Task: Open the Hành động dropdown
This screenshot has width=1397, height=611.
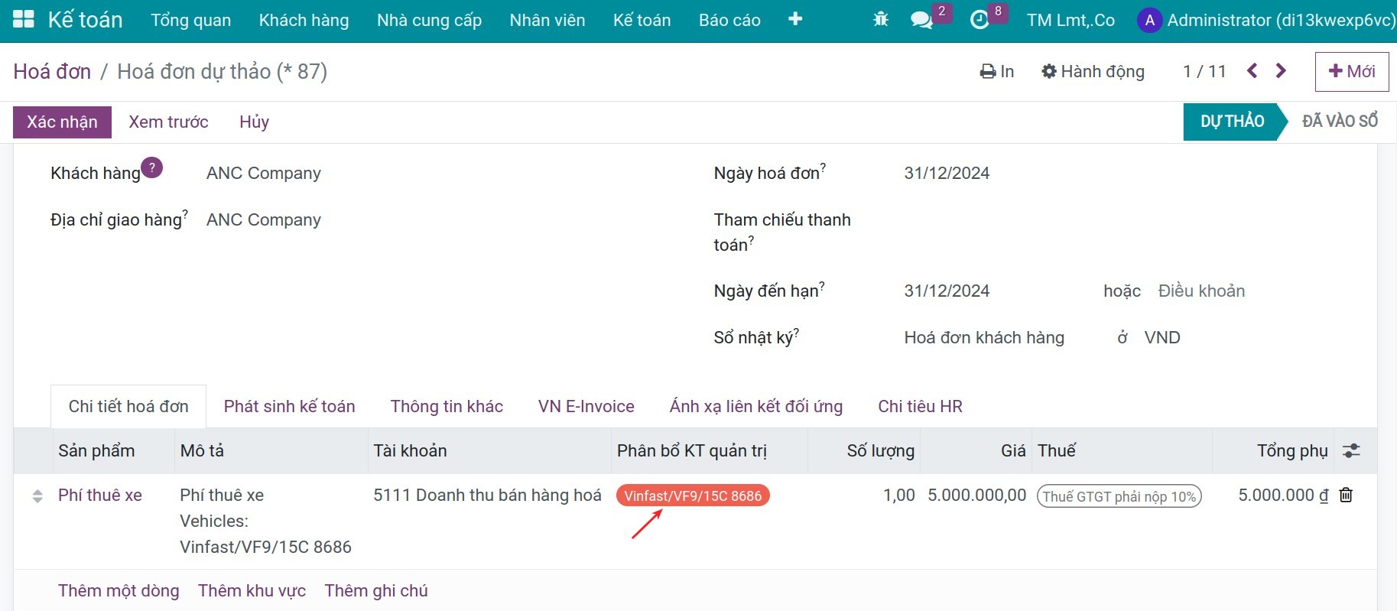Action: 1093,71
